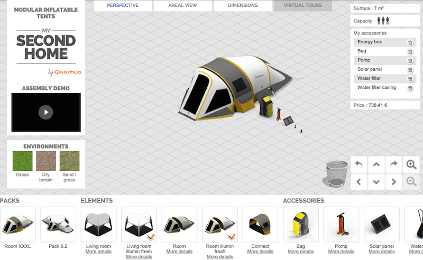View More details under Room

tap(179, 252)
